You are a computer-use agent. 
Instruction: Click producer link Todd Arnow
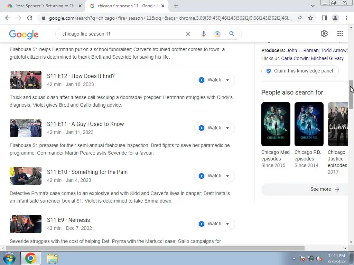click(x=334, y=50)
